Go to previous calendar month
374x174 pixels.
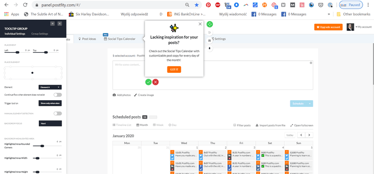301,135
